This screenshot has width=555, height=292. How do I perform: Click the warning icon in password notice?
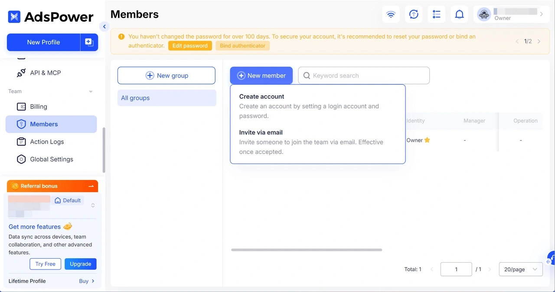coord(121,37)
